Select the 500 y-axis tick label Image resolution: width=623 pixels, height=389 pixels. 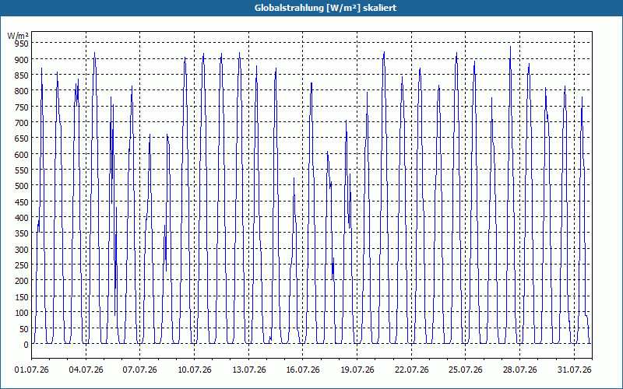tap(22, 186)
